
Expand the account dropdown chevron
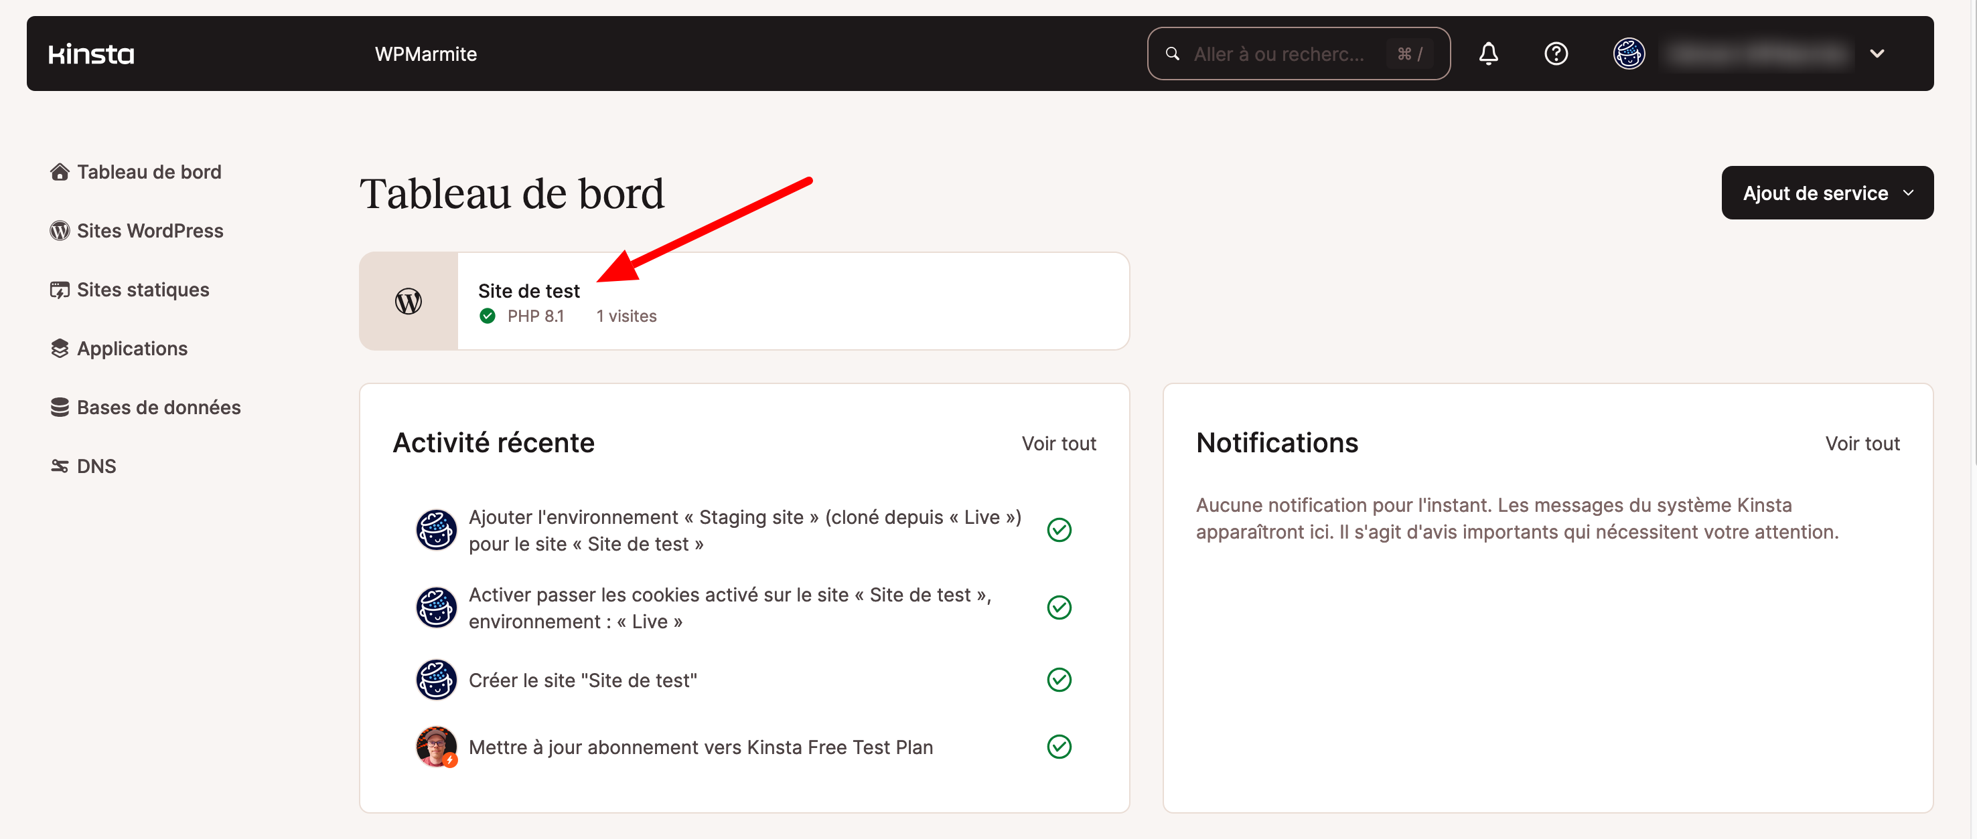tap(1877, 54)
